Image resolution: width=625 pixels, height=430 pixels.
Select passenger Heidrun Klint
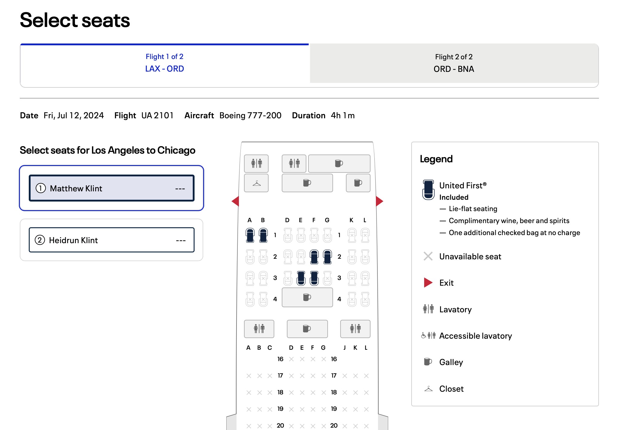[112, 240]
